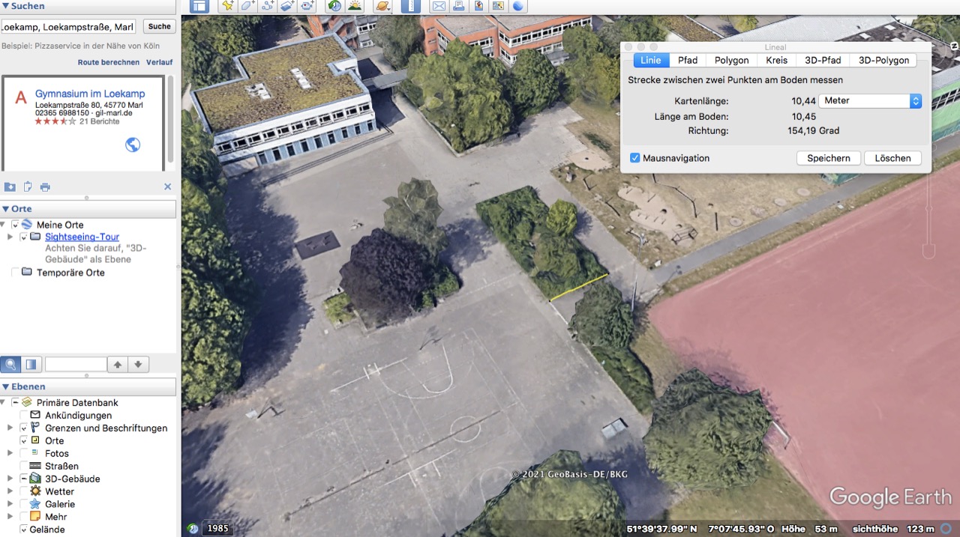Open the Route berechnen link
This screenshot has height=537, width=960.
109,62
